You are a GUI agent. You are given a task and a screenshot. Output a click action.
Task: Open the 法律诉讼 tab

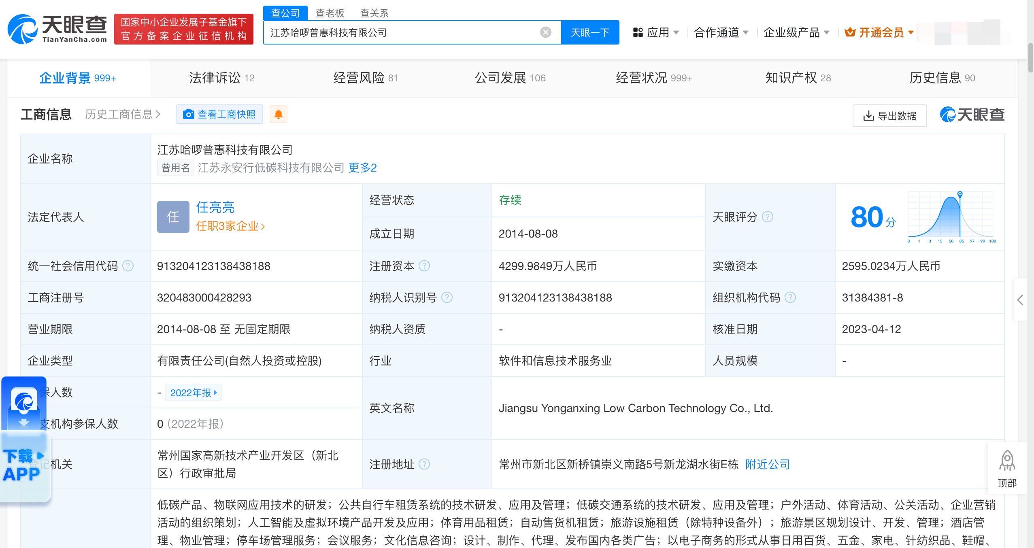(222, 78)
